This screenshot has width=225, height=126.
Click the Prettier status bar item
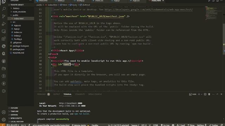click(x=213, y=125)
